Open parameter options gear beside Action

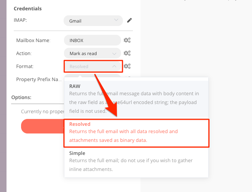click(x=127, y=53)
